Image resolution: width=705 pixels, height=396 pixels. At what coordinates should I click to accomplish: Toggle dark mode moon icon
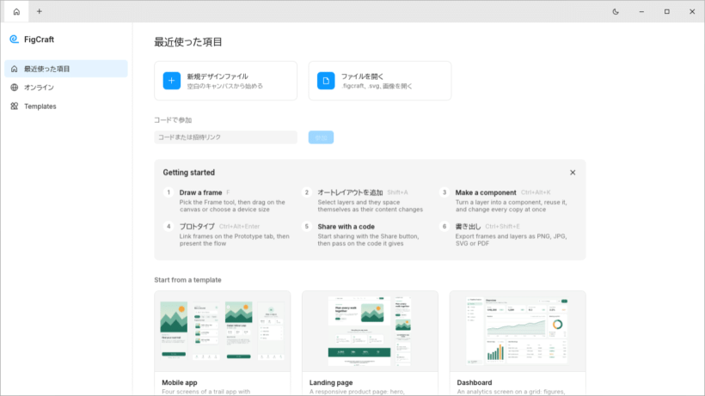coord(616,12)
